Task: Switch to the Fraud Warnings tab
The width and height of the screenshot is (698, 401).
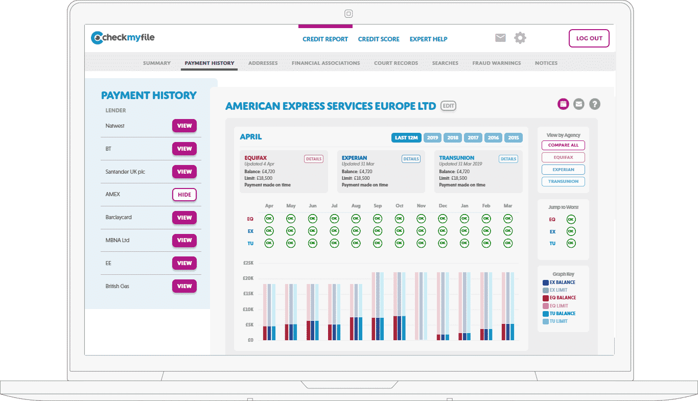Action: coord(497,63)
